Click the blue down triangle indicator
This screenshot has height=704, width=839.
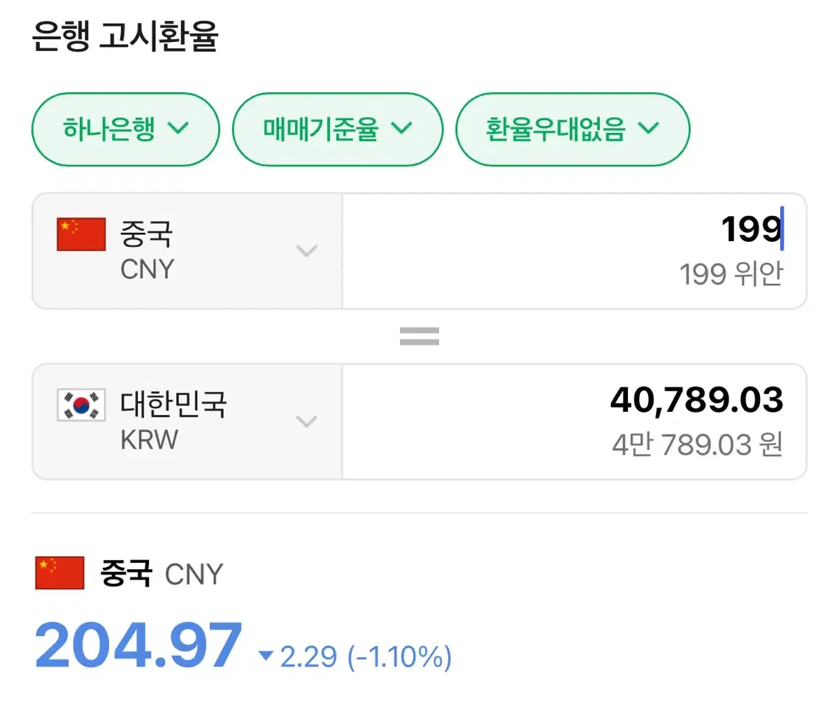[266, 656]
